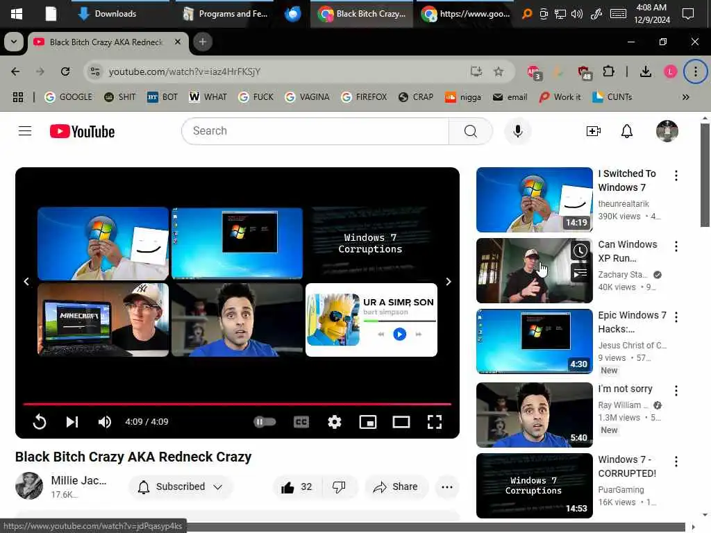Add Can Windows XP Run to queue

pyautogui.click(x=580, y=273)
